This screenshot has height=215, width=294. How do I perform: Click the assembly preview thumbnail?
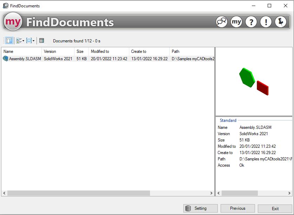254,82
